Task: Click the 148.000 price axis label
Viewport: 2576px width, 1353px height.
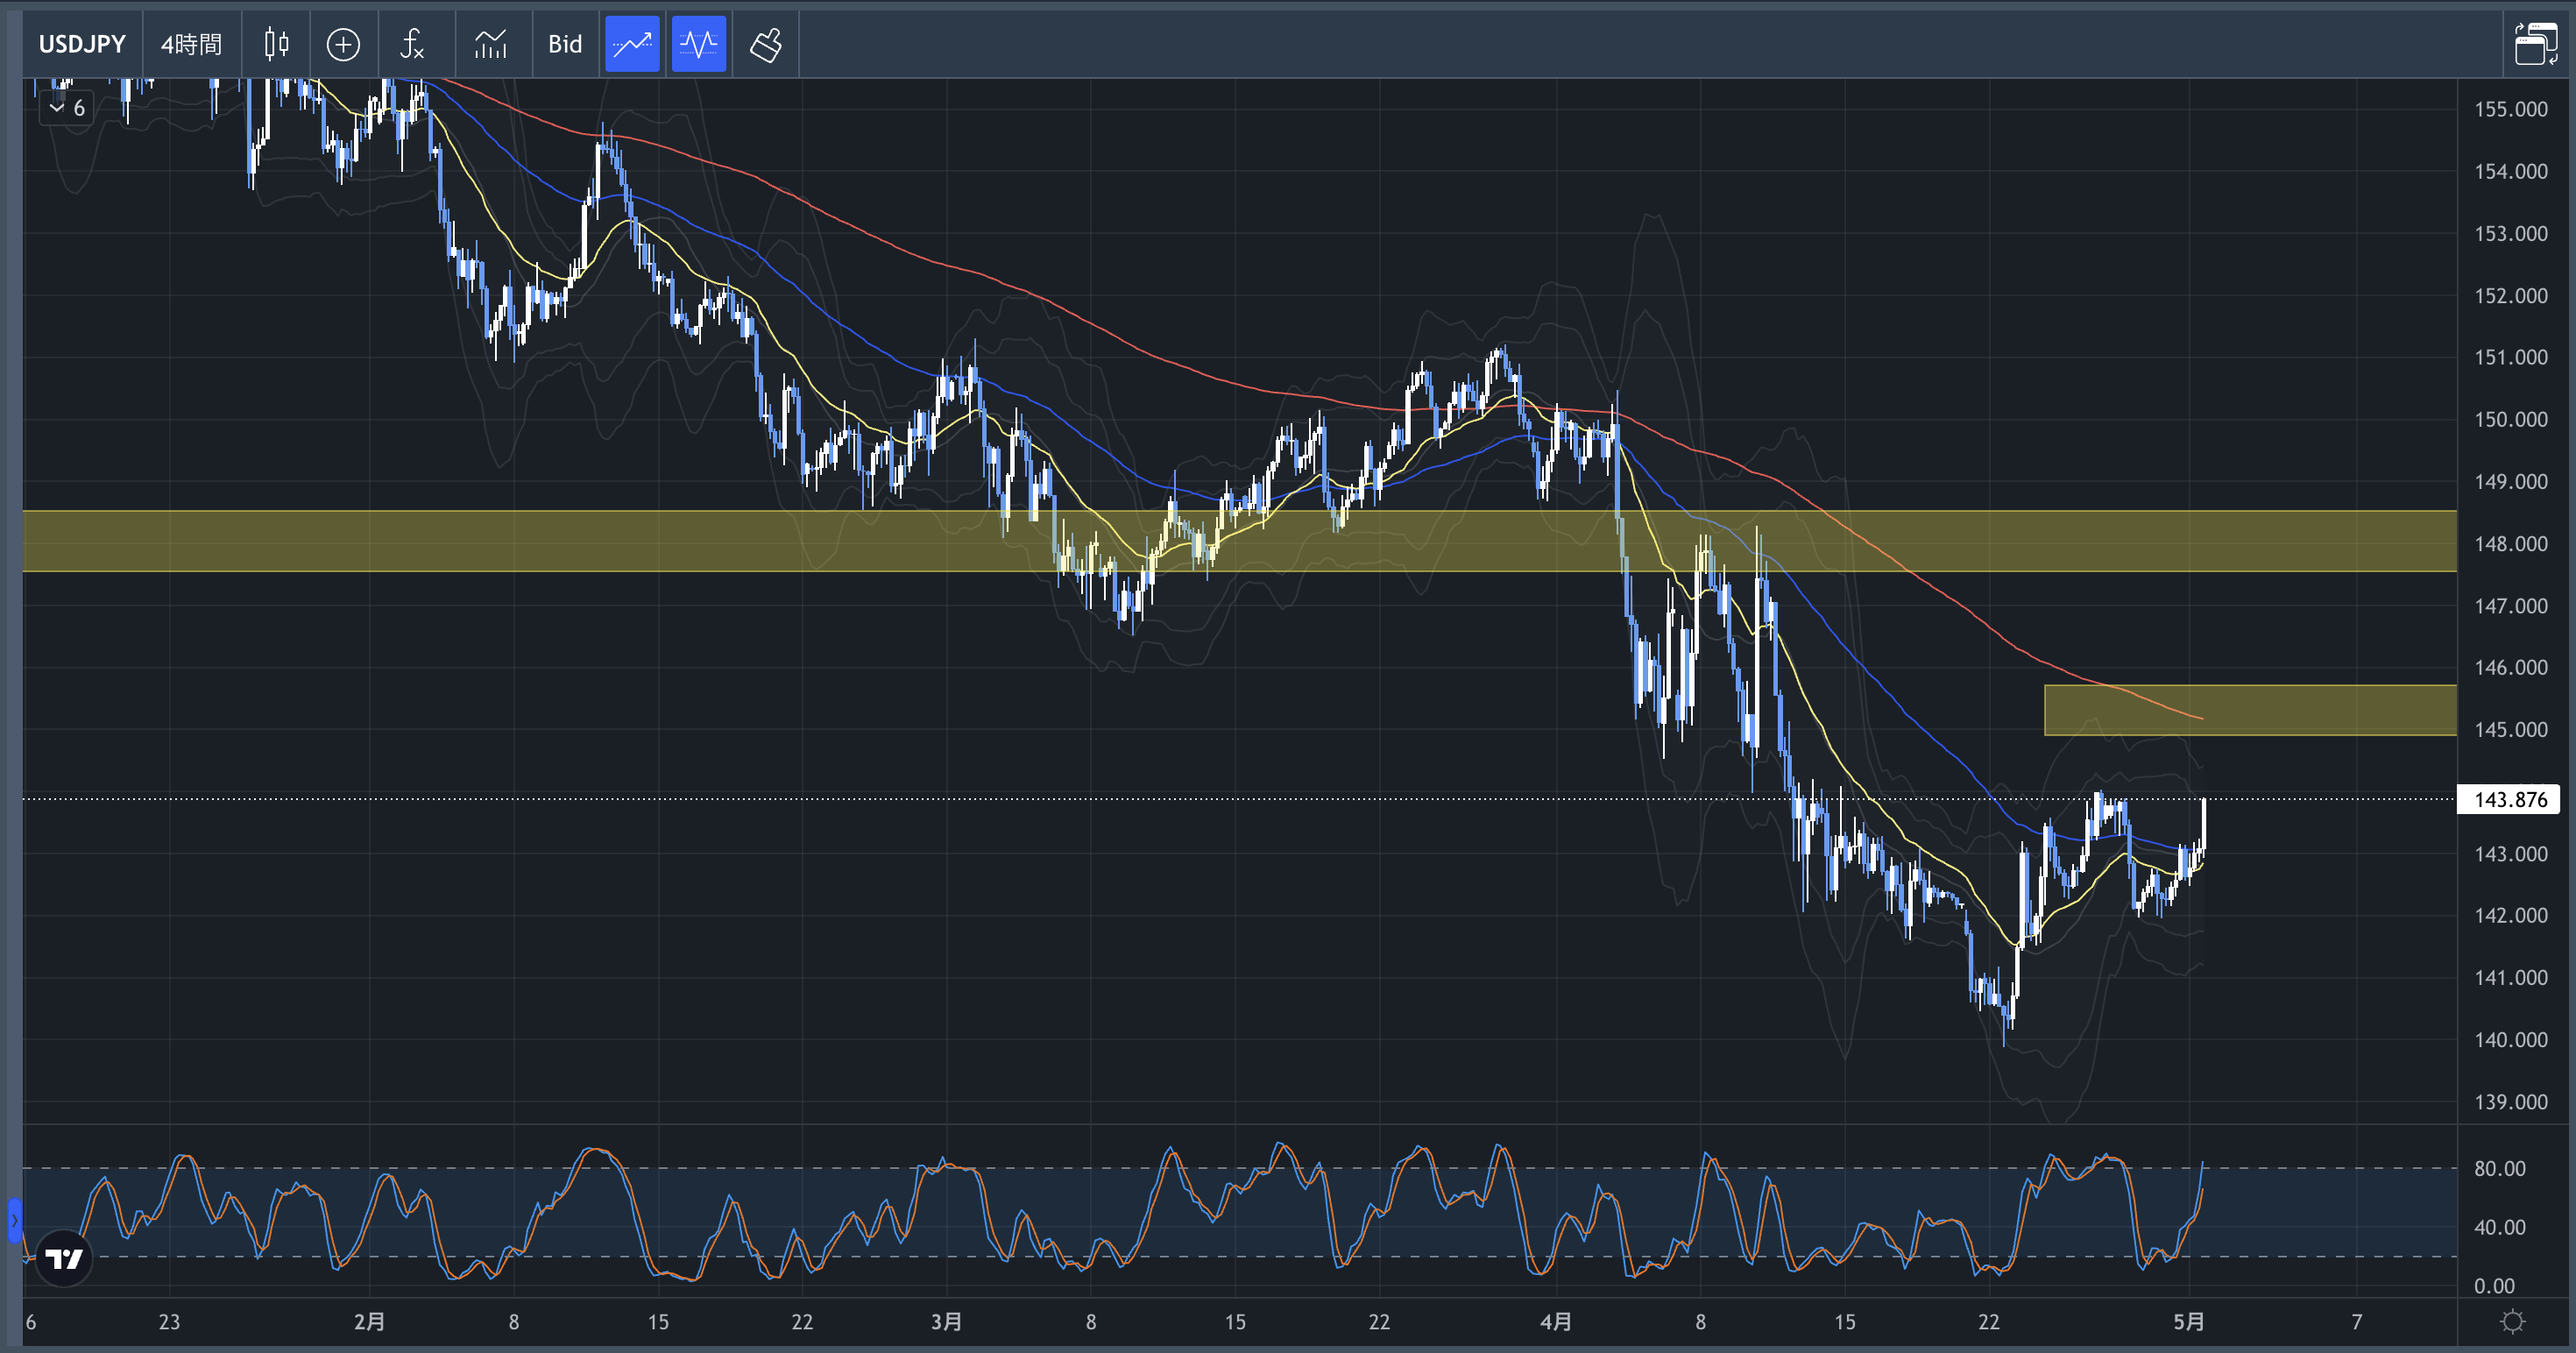Action: coord(2510,543)
